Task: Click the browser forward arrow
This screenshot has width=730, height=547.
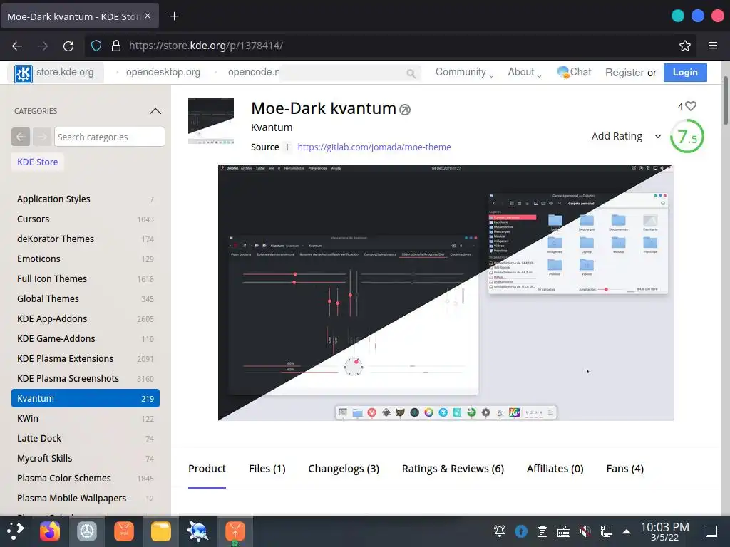Action: (43, 46)
